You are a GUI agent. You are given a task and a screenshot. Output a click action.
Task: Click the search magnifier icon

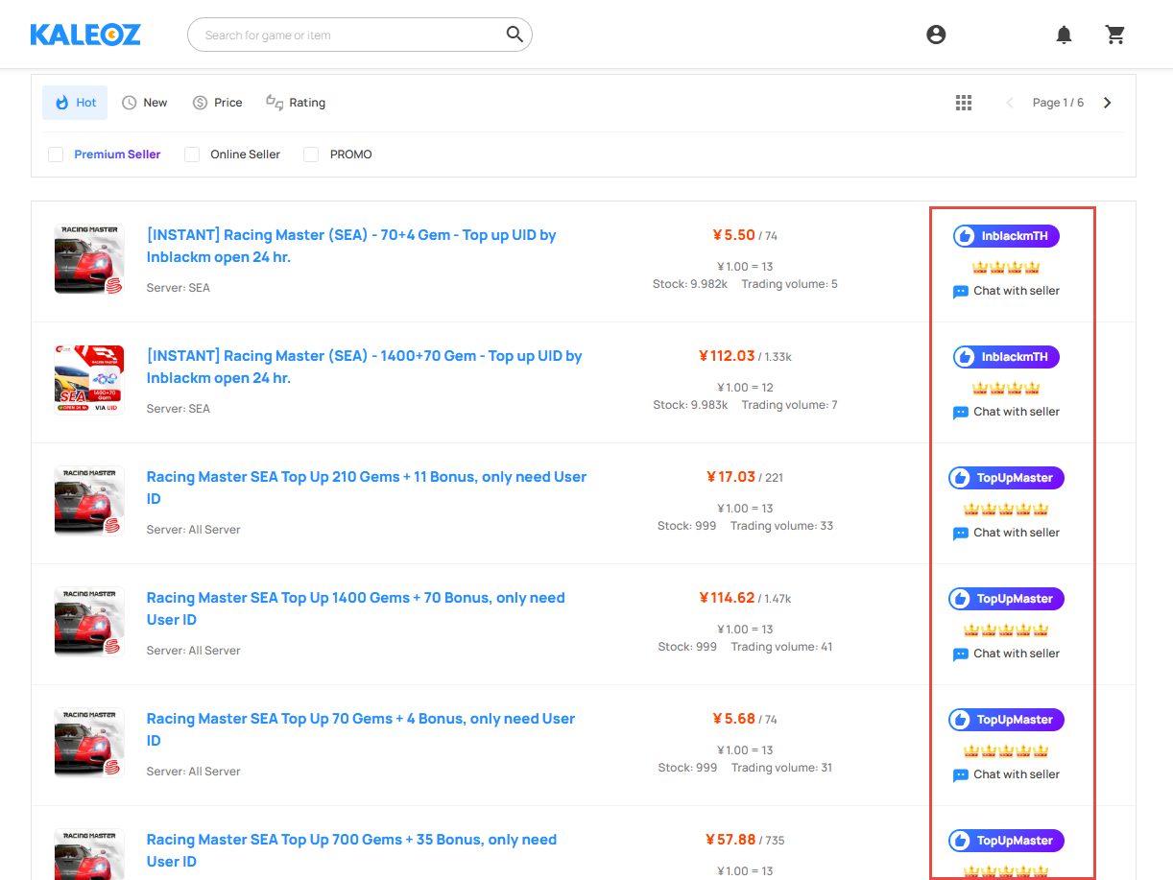pyautogui.click(x=515, y=35)
